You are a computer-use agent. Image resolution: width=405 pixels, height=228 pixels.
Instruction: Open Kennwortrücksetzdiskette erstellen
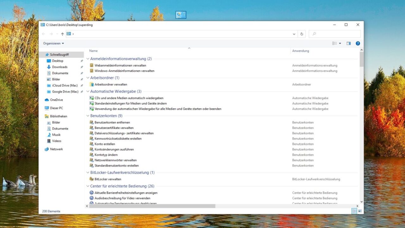click(x=118, y=138)
